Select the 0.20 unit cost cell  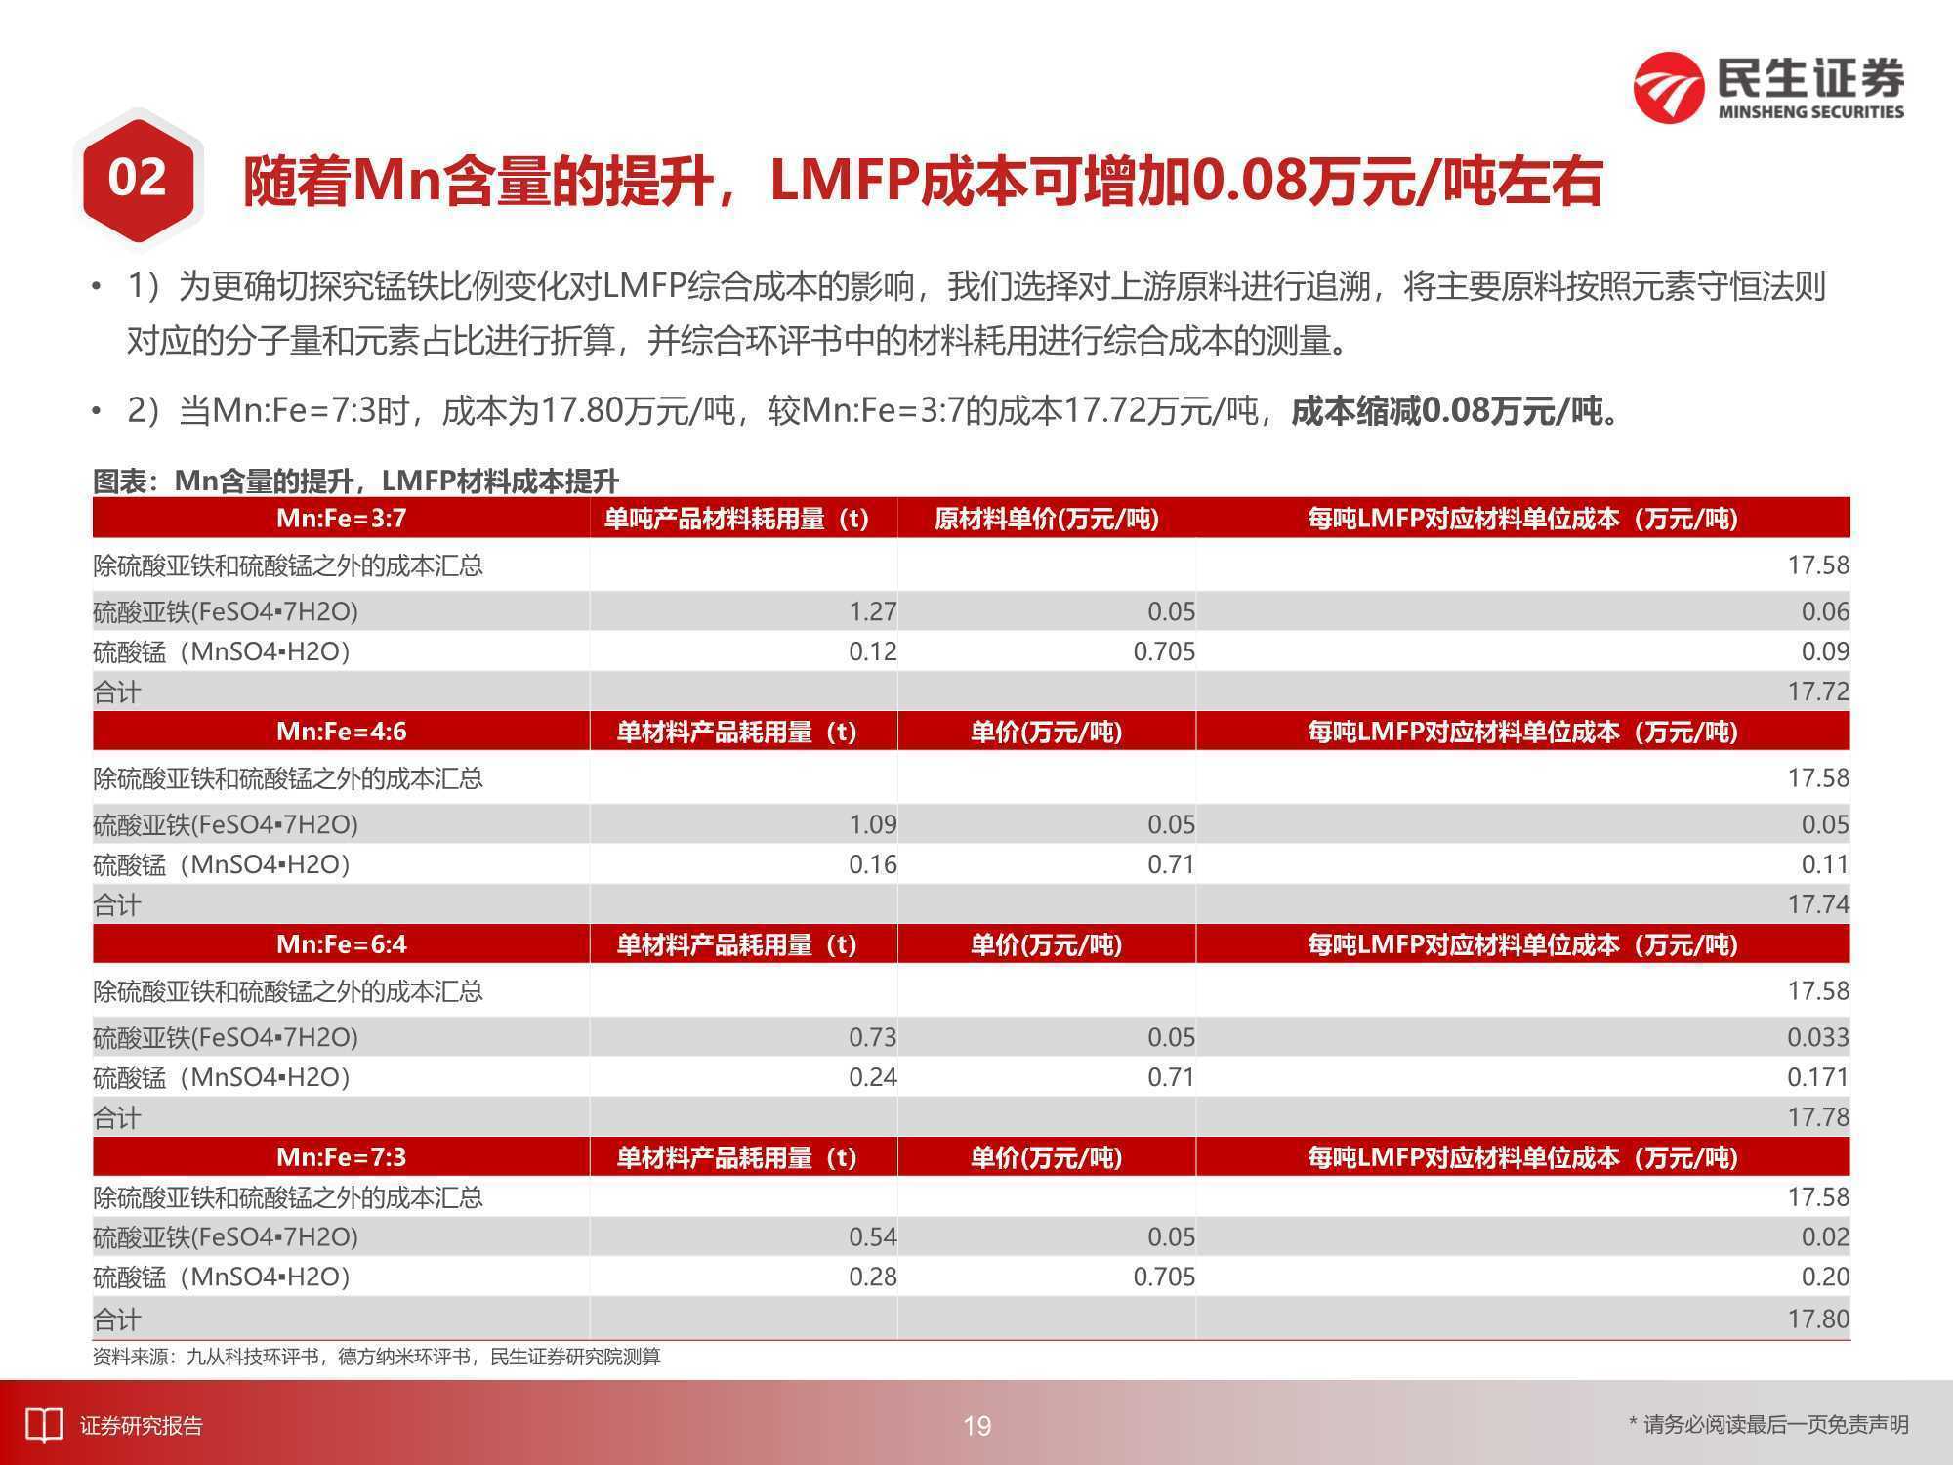coord(1523,1277)
